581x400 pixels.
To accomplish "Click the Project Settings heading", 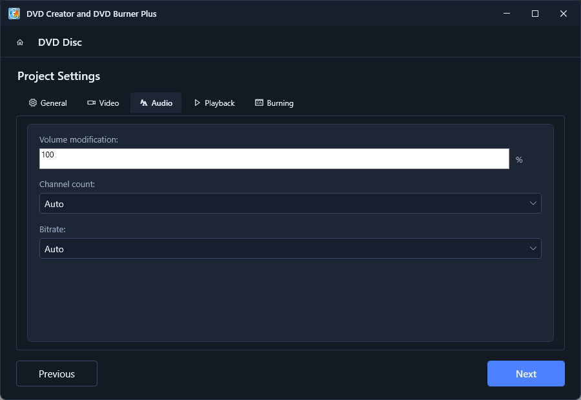I will pyautogui.click(x=59, y=76).
